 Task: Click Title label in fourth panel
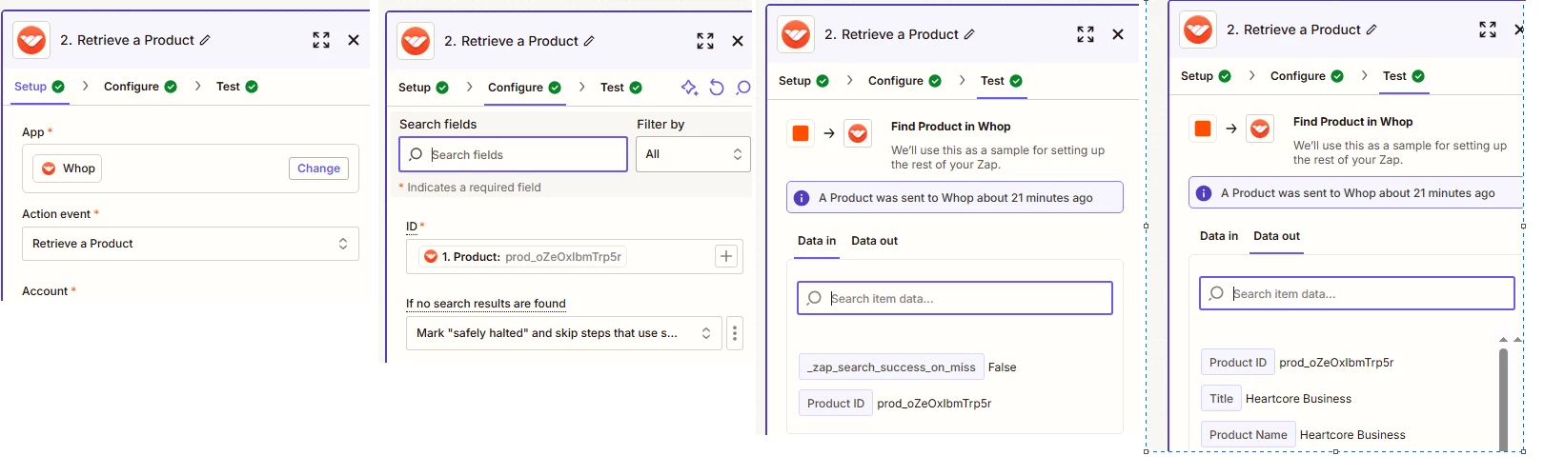coord(1221,399)
